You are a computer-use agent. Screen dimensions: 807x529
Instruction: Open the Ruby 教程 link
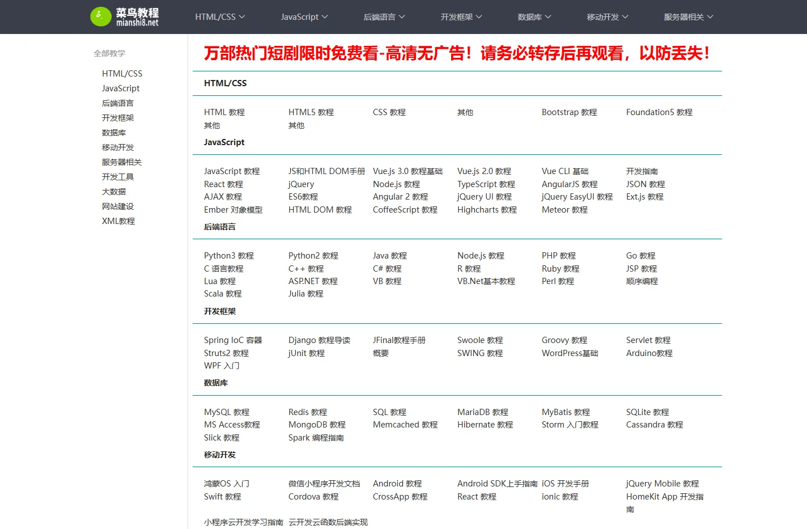pyautogui.click(x=560, y=269)
